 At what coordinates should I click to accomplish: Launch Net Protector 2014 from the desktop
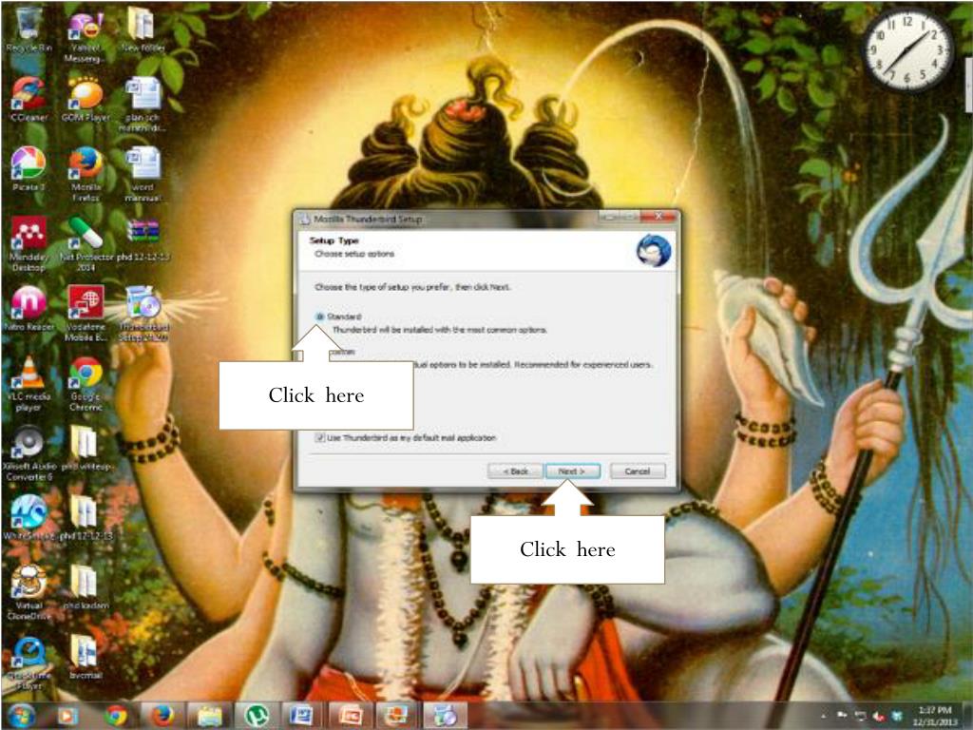(86, 244)
